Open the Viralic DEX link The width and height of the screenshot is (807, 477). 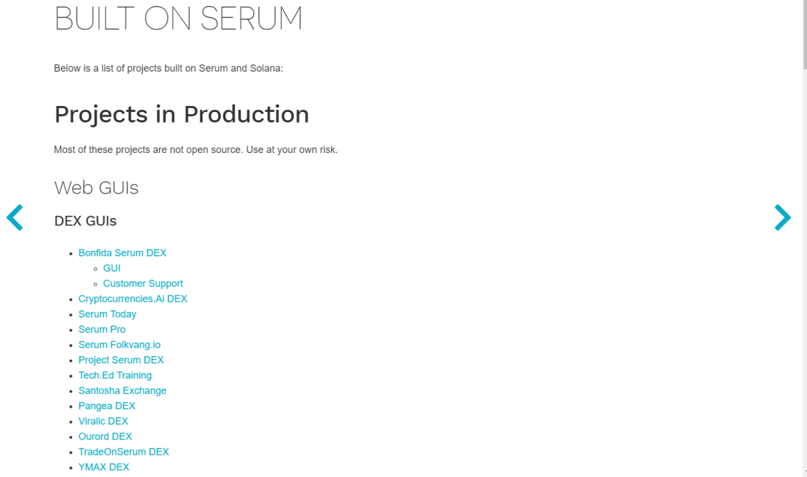click(103, 421)
